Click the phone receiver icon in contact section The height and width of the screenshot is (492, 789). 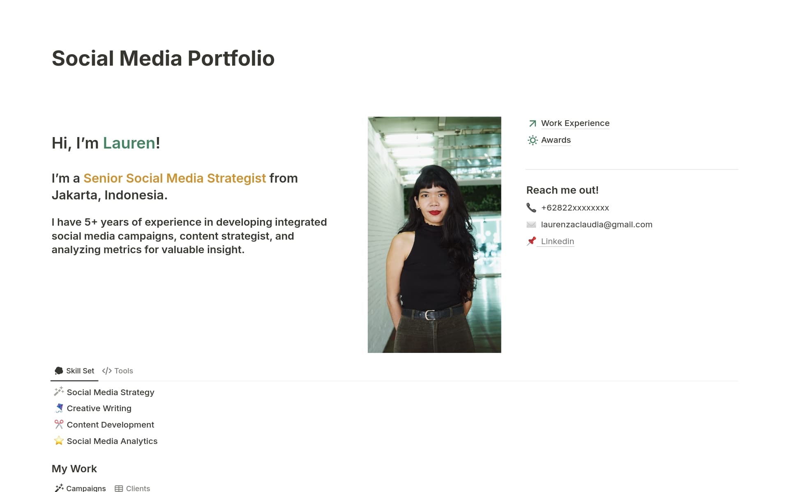[531, 208]
